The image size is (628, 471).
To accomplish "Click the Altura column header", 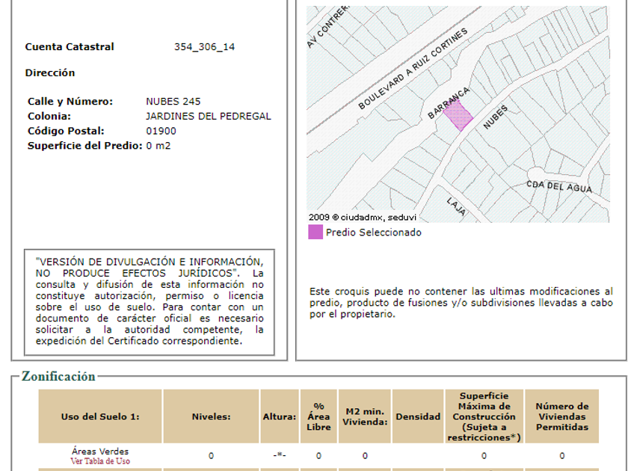I will [280, 416].
